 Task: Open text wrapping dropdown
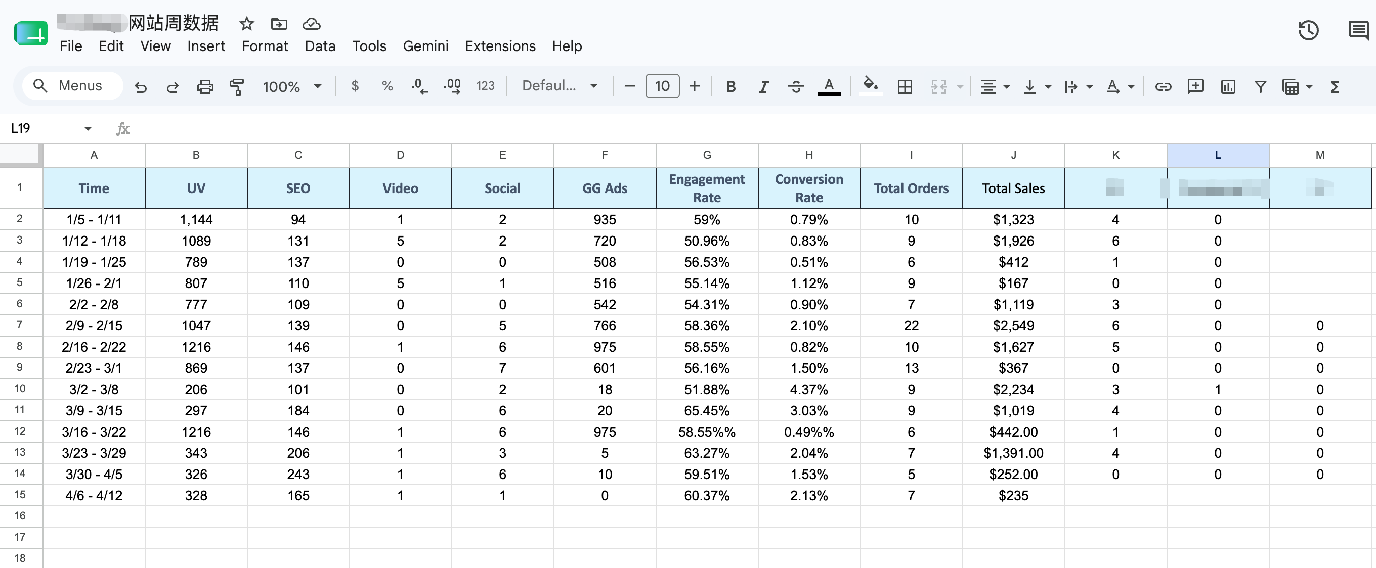pyautogui.click(x=1079, y=86)
